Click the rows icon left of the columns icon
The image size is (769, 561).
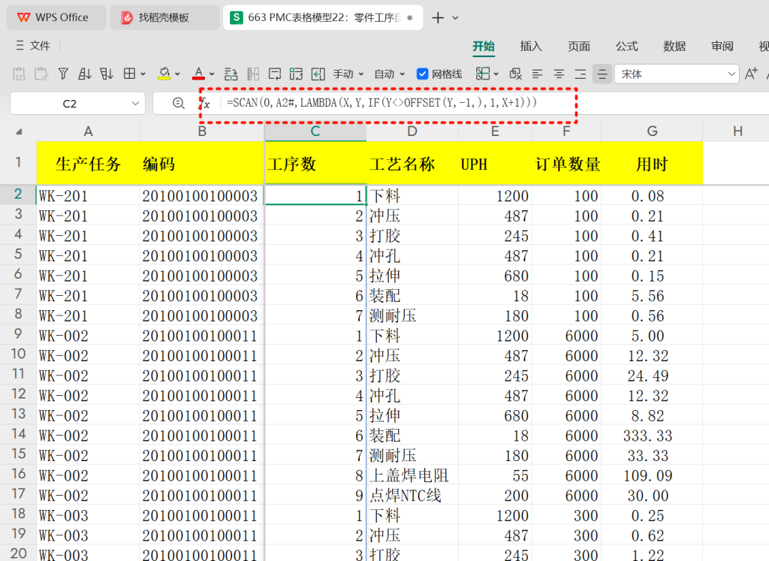[231, 74]
